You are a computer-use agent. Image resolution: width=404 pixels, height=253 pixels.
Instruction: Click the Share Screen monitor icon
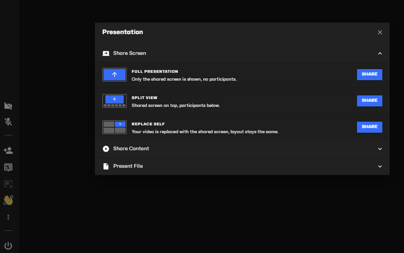[x=106, y=53]
